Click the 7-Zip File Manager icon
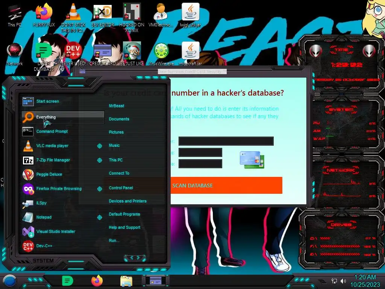 point(28,160)
